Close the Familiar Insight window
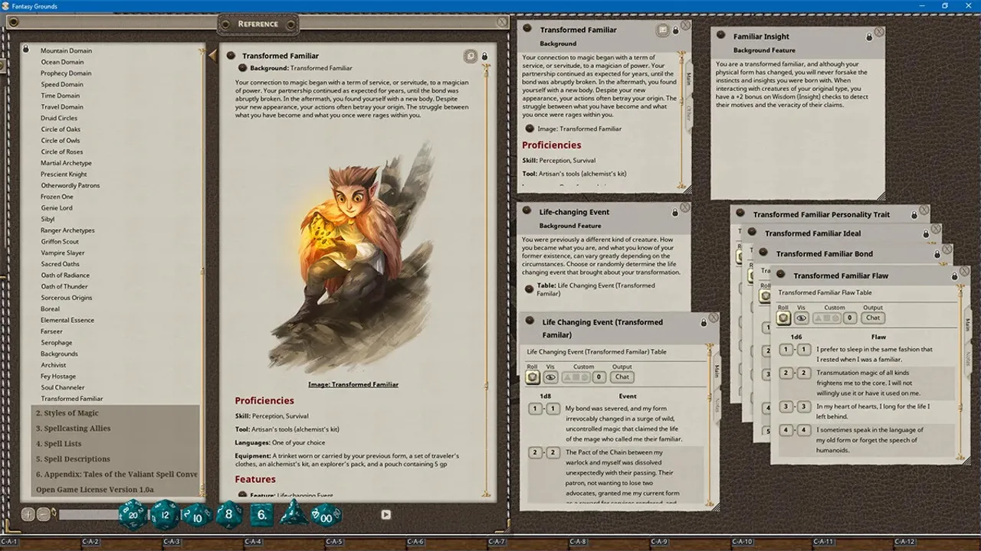The width and height of the screenshot is (981, 551). (879, 32)
